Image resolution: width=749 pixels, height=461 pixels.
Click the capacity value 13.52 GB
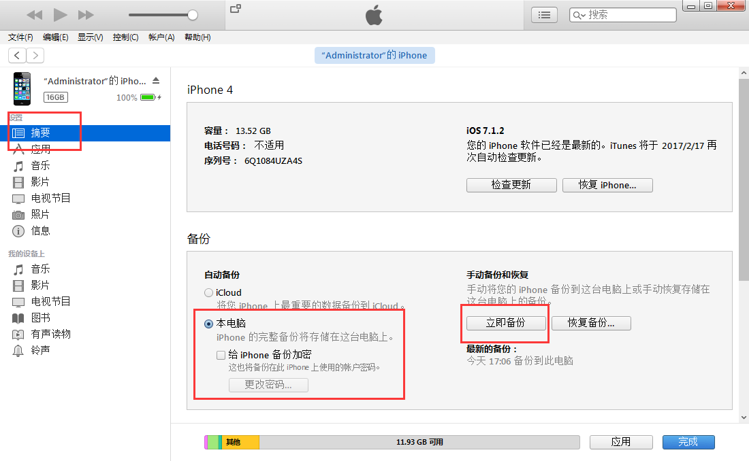tap(253, 131)
